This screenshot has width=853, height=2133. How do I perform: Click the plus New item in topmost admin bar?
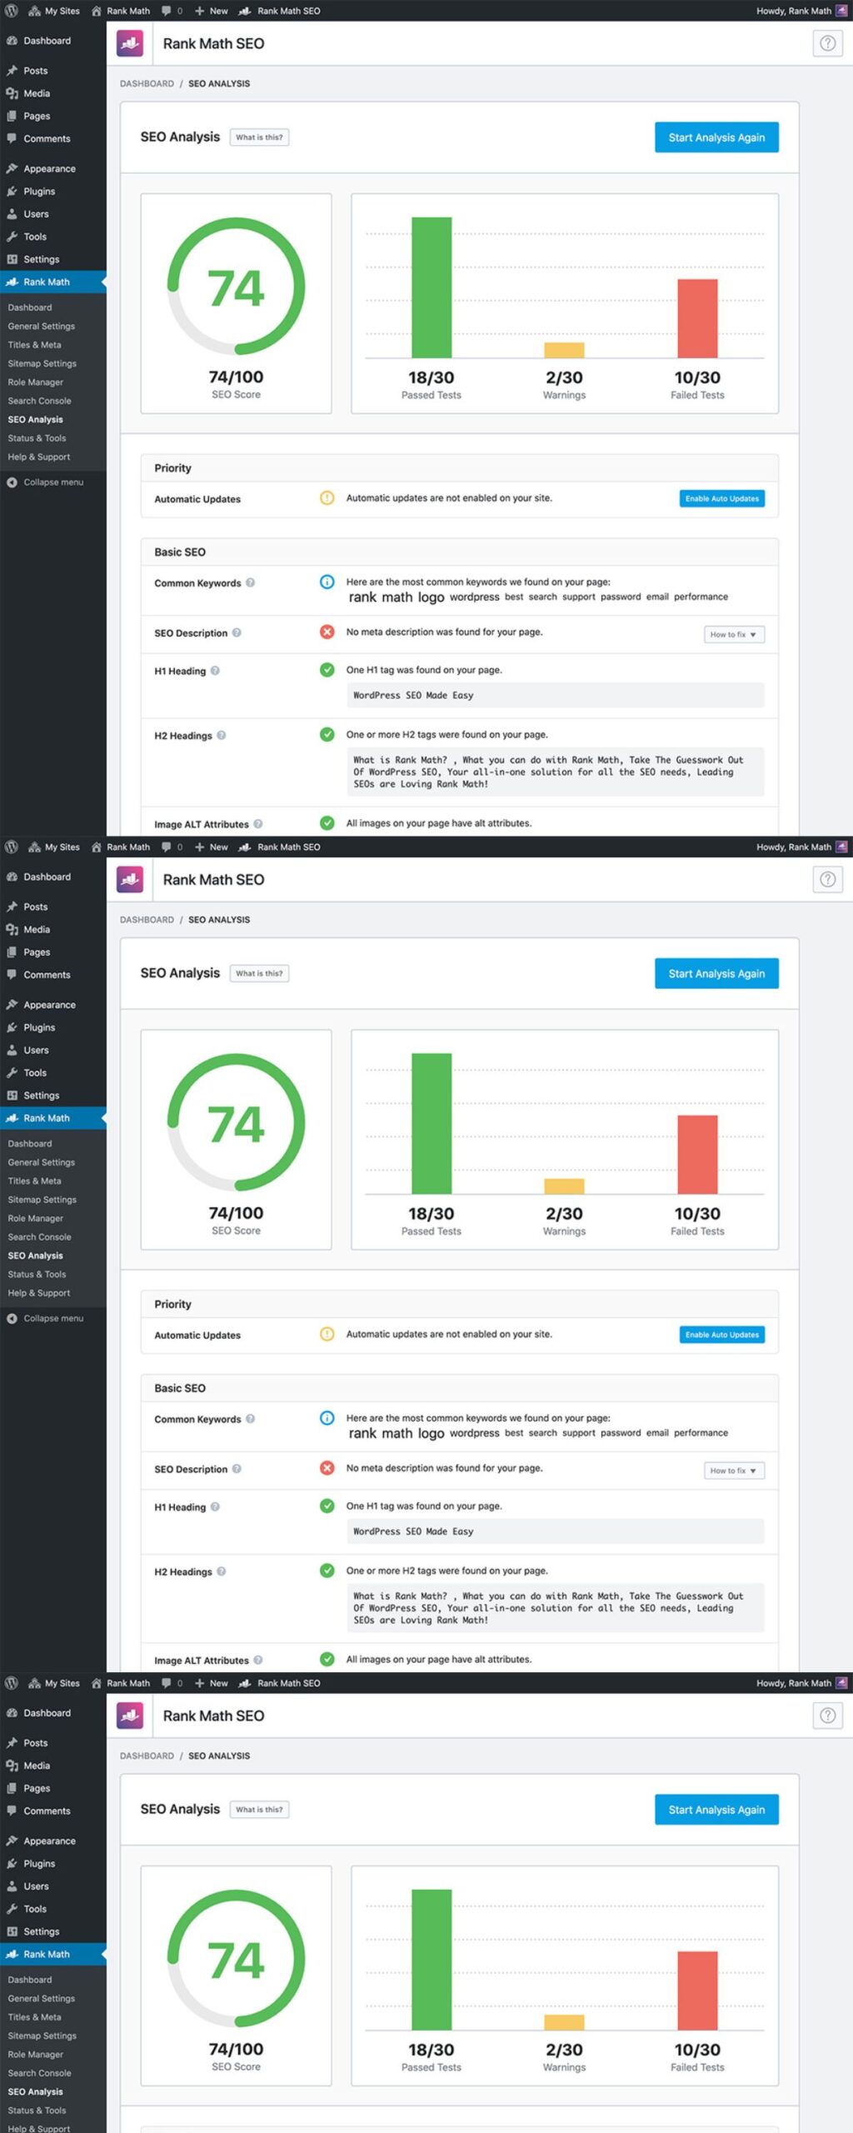pos(212,11)
